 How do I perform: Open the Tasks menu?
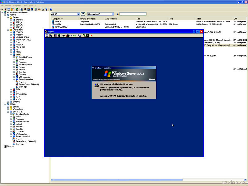click(25, 6)
